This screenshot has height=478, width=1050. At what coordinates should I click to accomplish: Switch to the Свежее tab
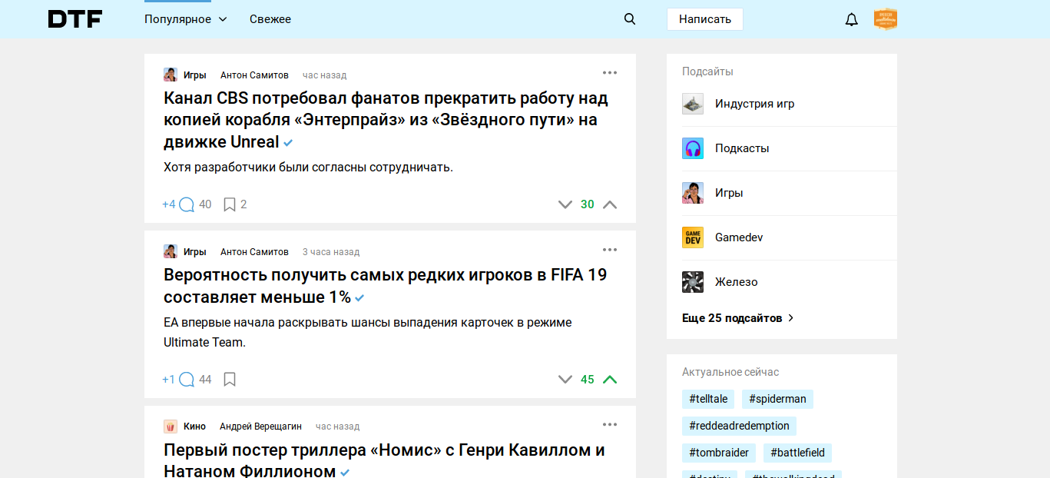click(x=270, y=19)
